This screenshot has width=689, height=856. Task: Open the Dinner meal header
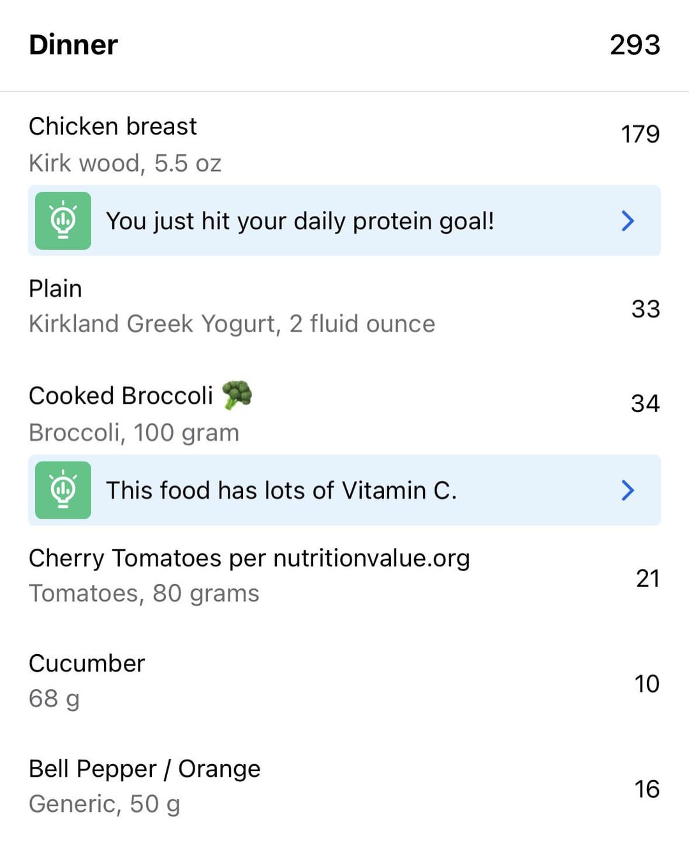[344, 45]
